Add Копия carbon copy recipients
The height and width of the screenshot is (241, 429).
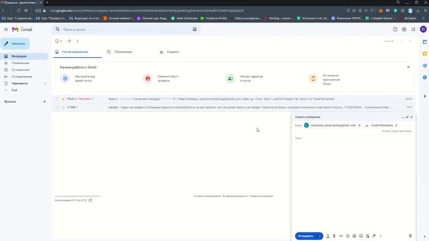tap(386, 131)
